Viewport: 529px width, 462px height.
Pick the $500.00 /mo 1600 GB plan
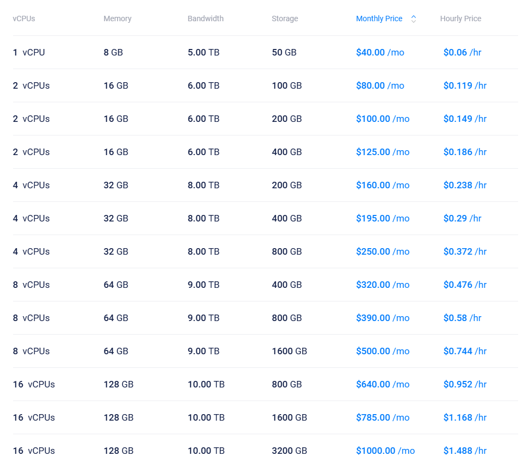point(383,352)
